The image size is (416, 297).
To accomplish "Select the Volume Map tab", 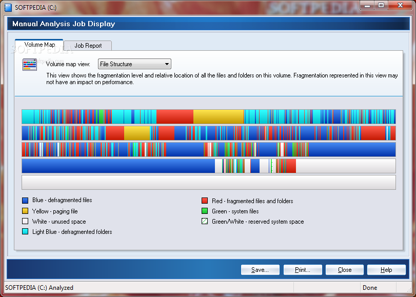I will pyautogui.click(x=39, y=45).
